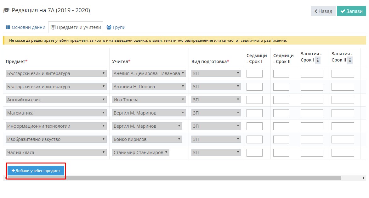
Task: Click info icon beside Занятия - Срок II
Action: click(x=350, y=60)
